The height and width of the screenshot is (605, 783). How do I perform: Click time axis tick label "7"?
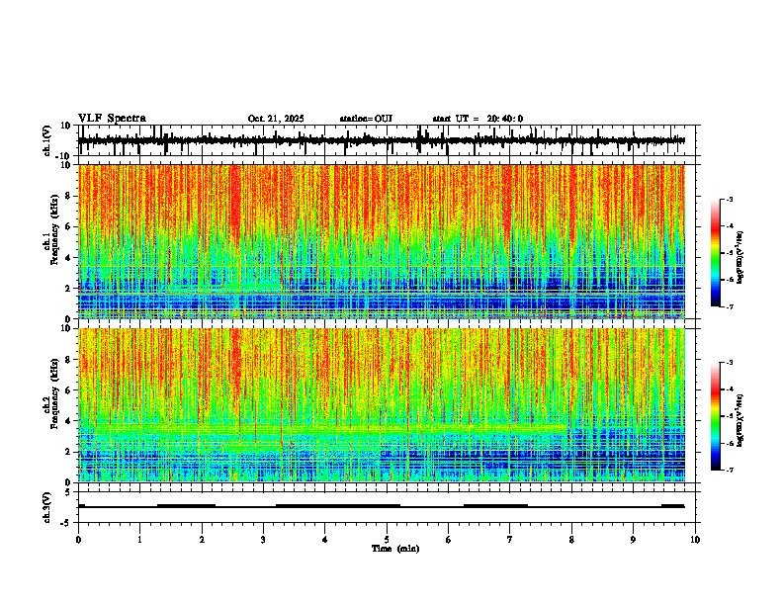[510, 540]
